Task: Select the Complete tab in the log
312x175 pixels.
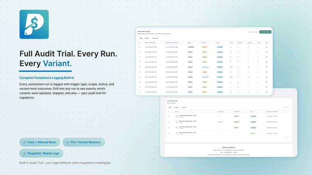Action: point(176,107)
